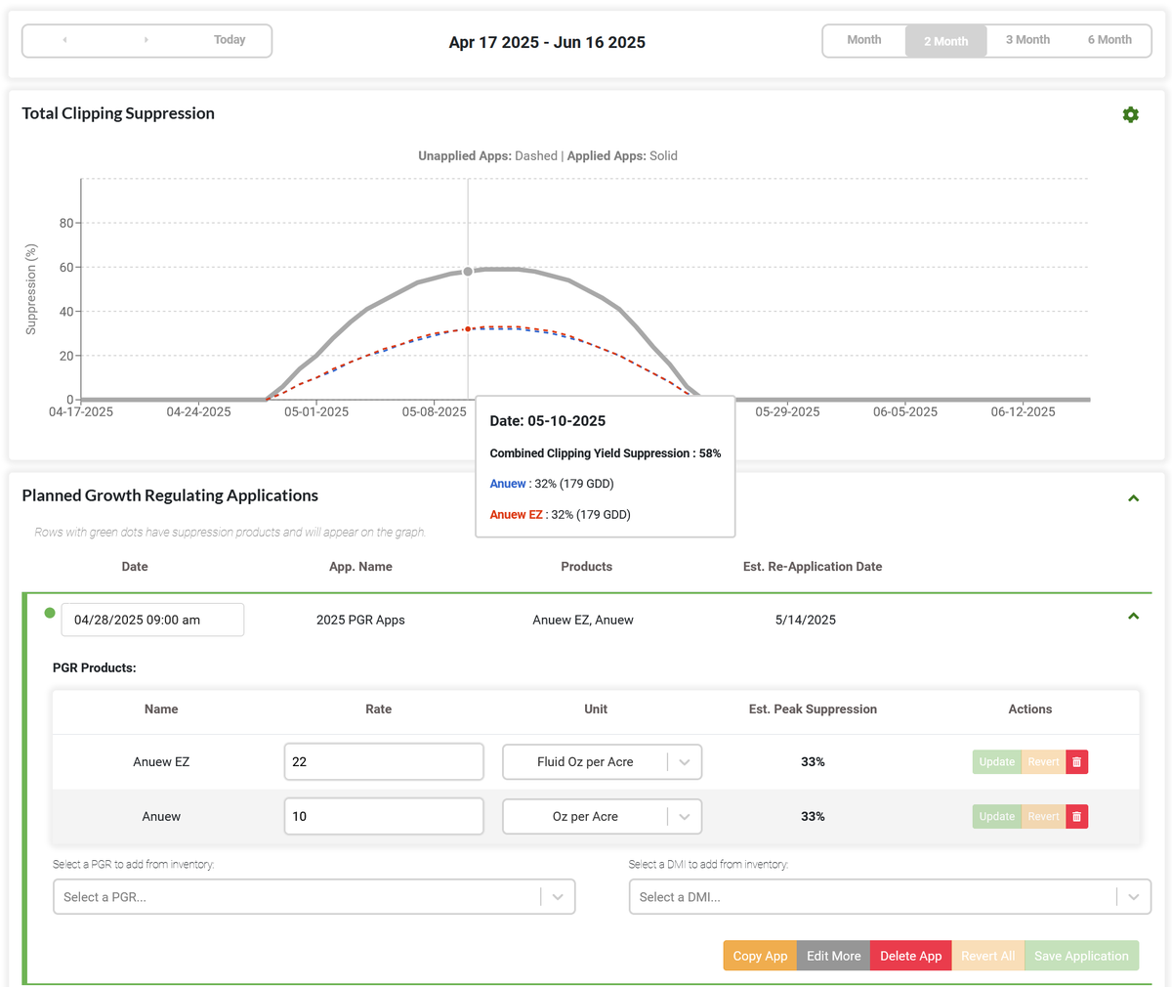1172x987 pixels.
Task: Click Anuew EZ name in products table
Action: point(161,762)
